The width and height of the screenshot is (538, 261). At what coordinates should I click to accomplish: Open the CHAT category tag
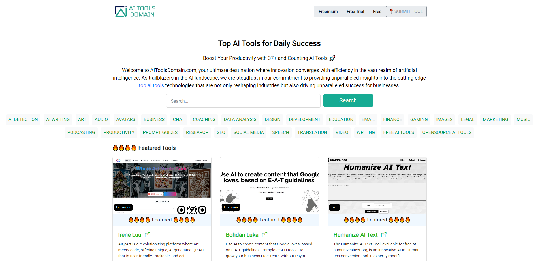(179, 120)
